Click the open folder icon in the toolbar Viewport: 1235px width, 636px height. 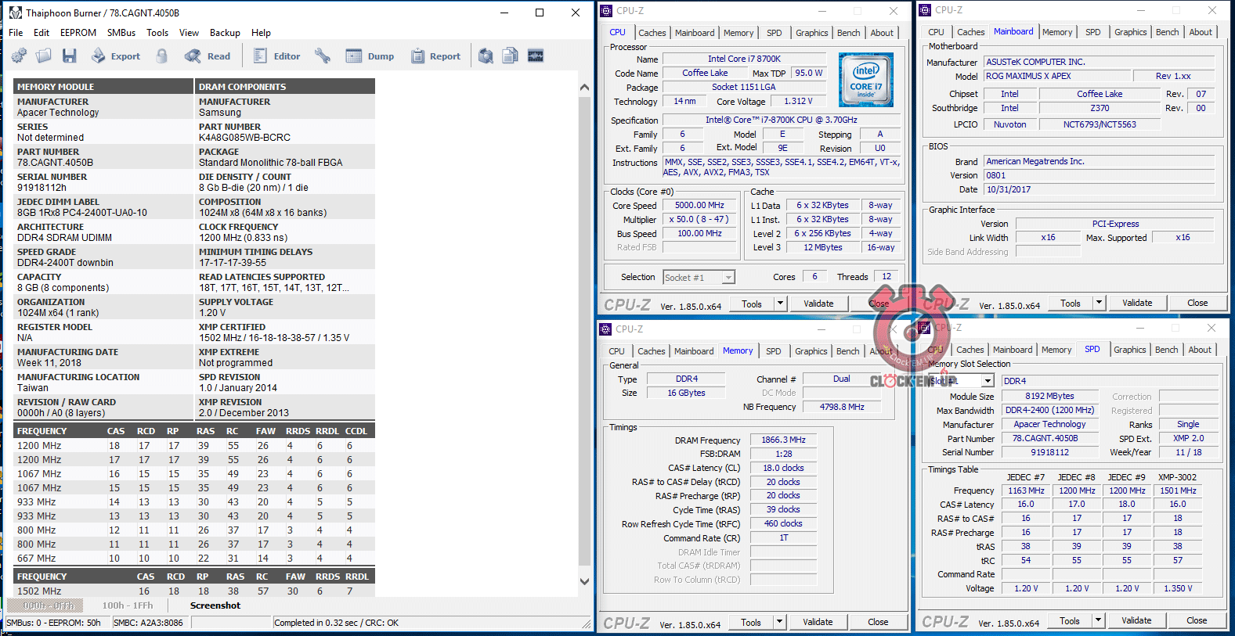pyautogui.click(x=44, y=56)
